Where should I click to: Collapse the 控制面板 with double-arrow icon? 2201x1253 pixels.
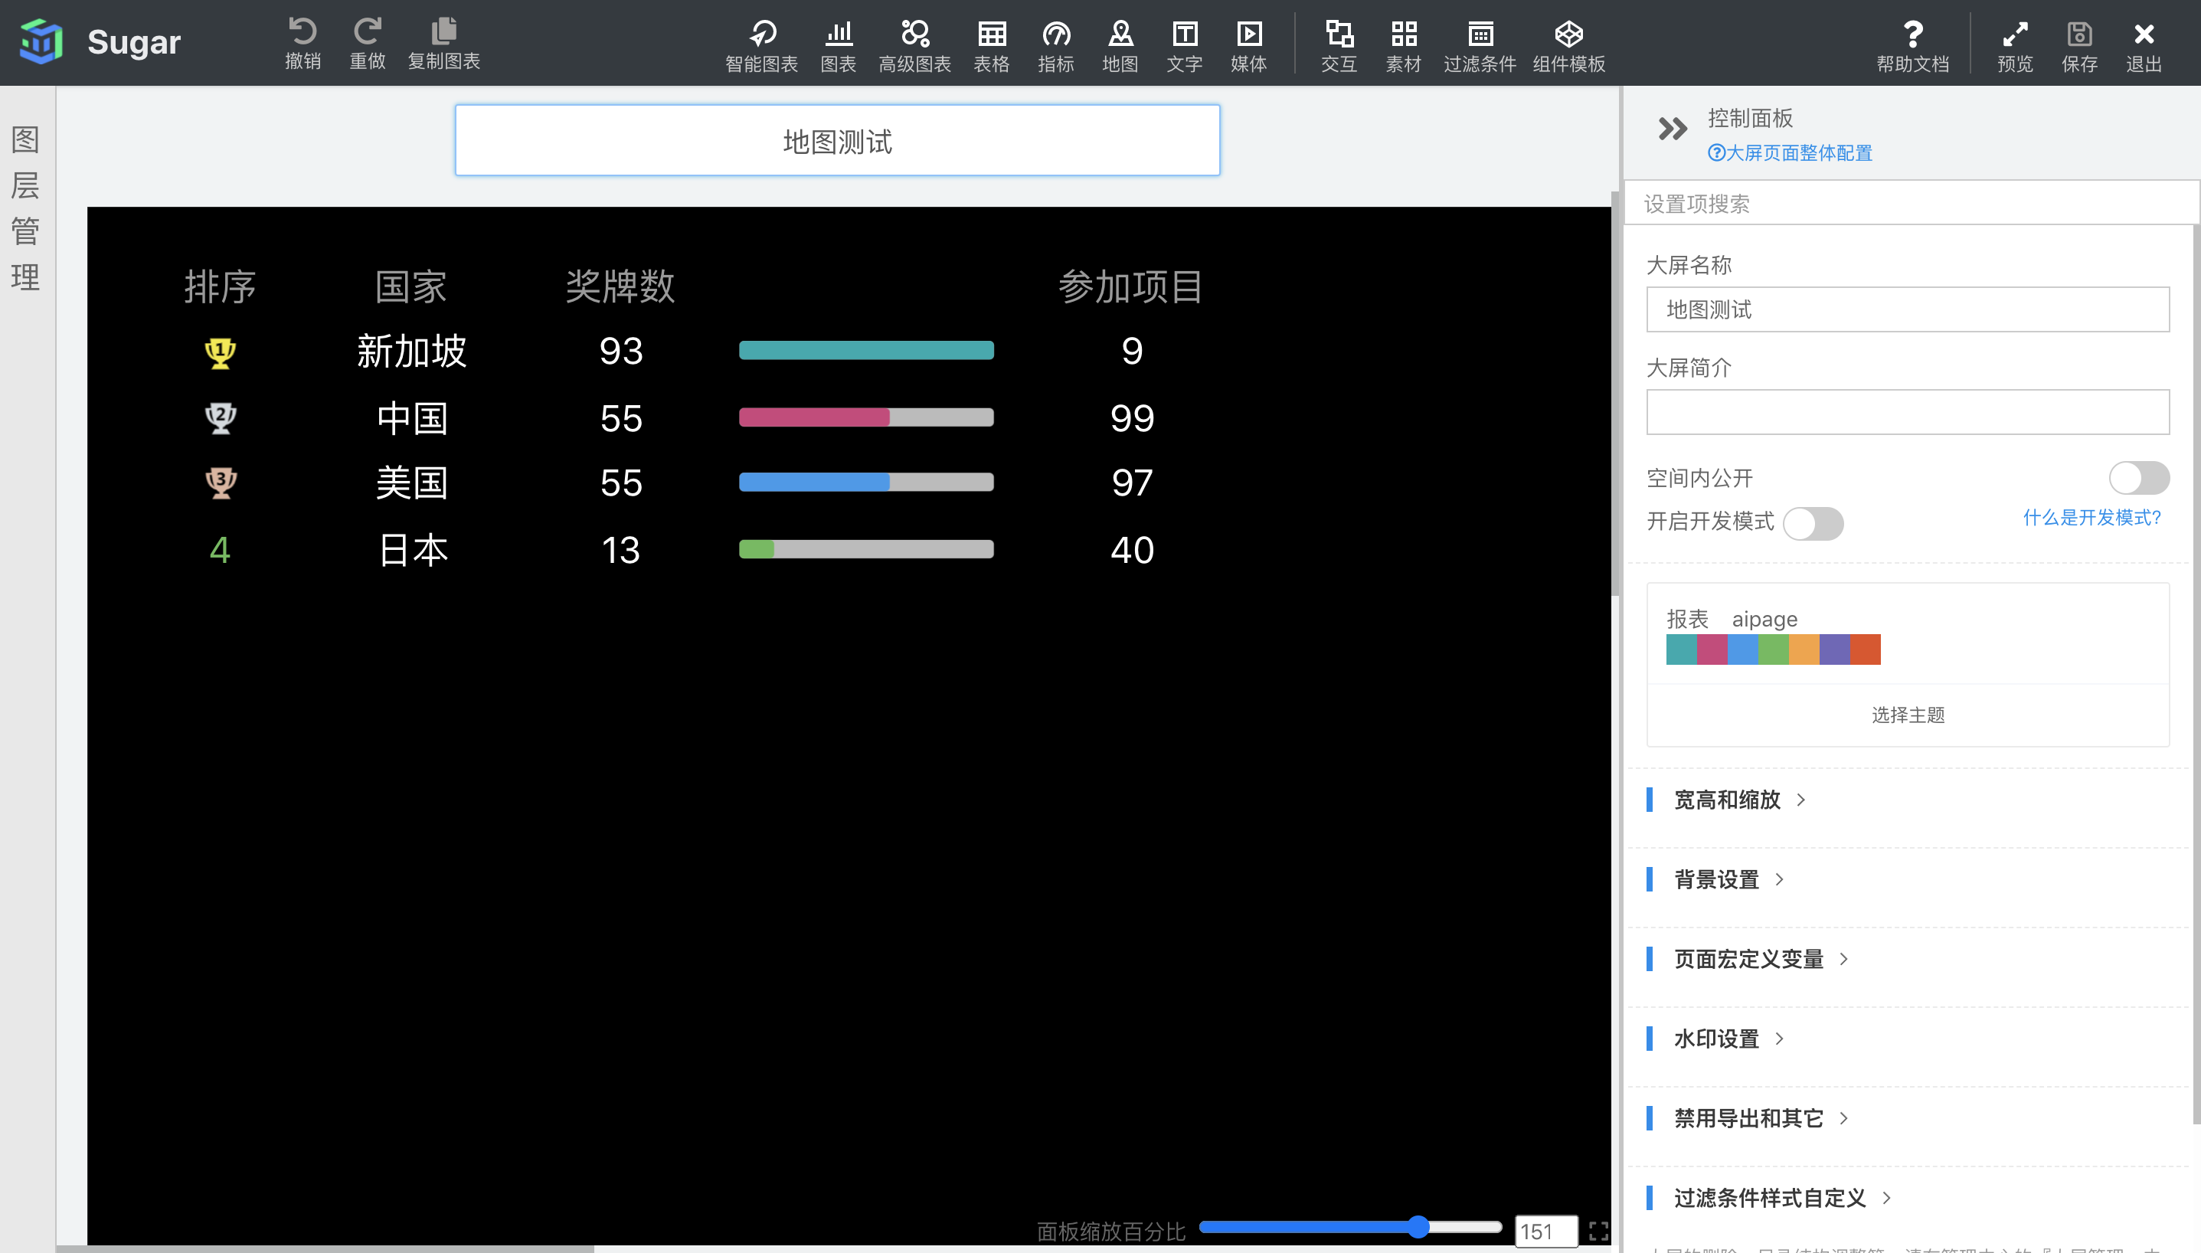tap(1673, 129)
